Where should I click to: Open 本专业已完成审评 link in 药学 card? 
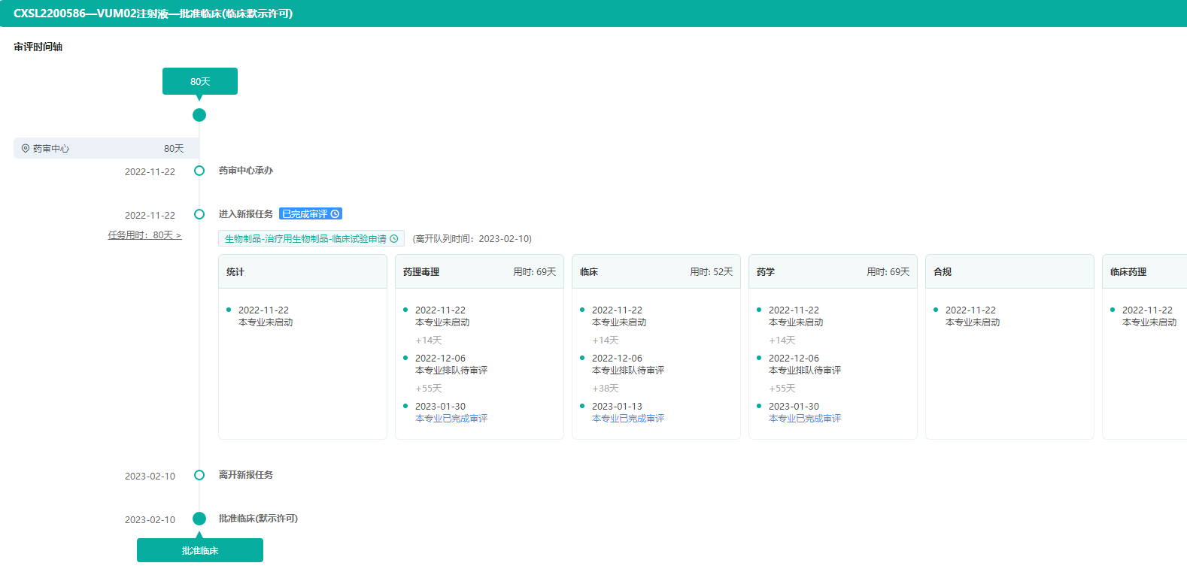point(805,419)
